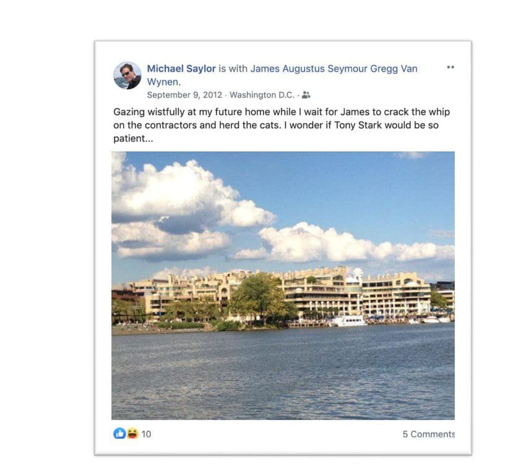Click the Haha laughing reaction emoji

(131, 434)
